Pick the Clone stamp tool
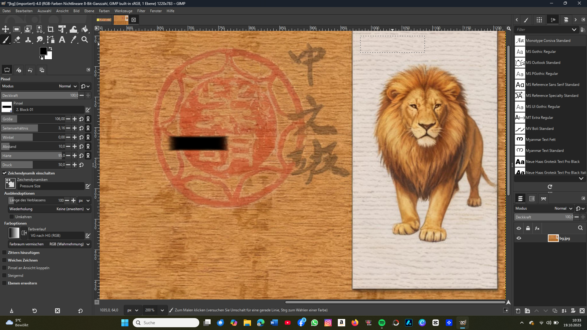The width and height of the screenshot is (587, 330). [28, 40]
